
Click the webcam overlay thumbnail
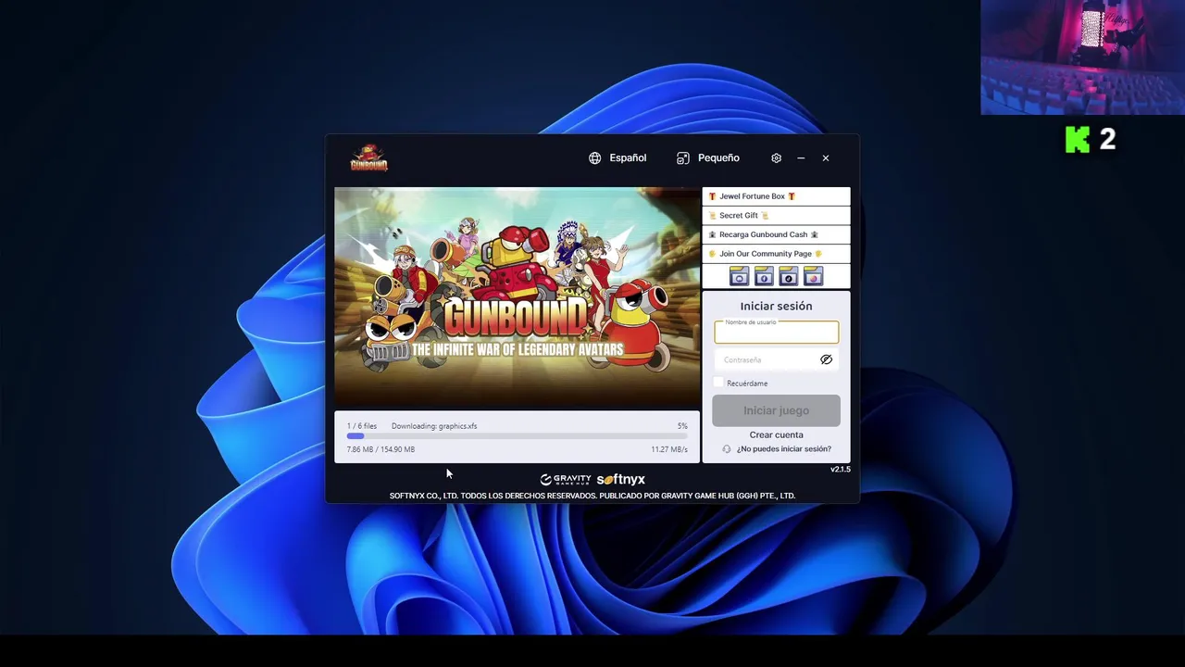(x=1082, y=57)
